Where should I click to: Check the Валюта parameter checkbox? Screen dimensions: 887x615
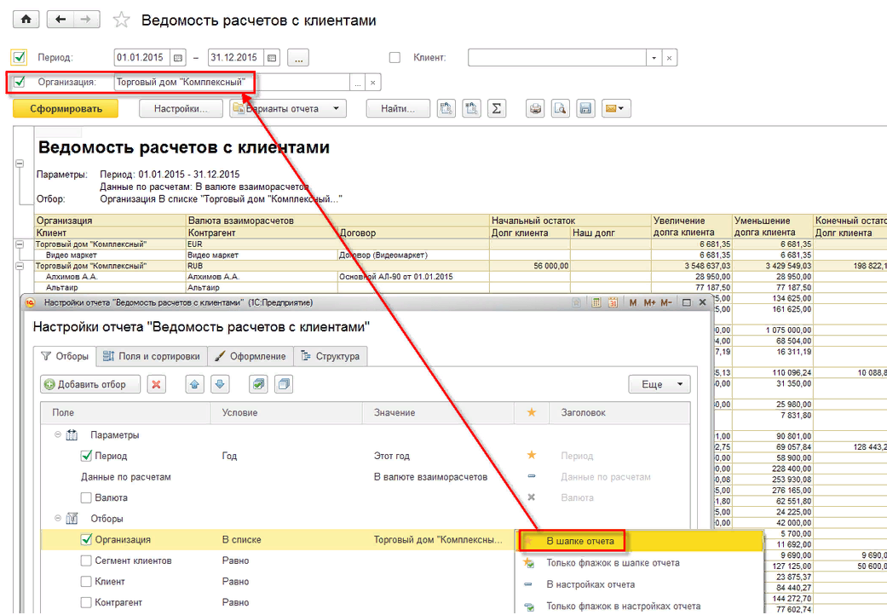[x=86, y=497]
